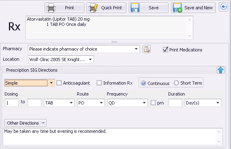Click directions box scroll down arrow
Screen dimensions: 231x149
point(219,142)
